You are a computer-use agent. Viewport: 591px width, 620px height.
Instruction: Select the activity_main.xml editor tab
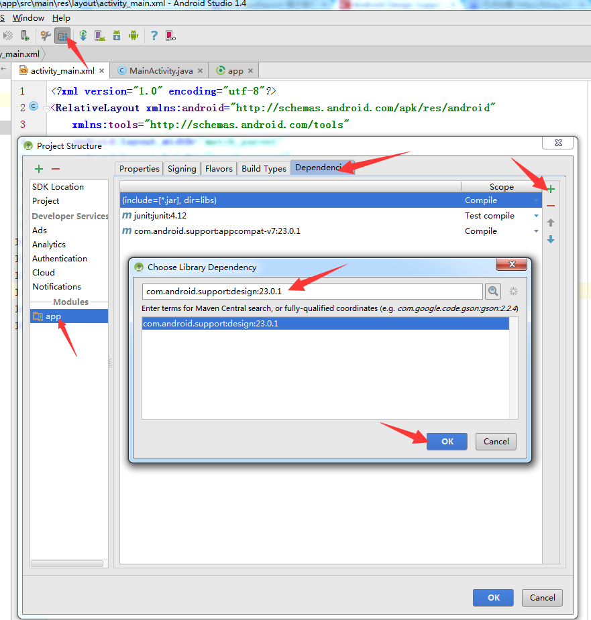(60, 71)
